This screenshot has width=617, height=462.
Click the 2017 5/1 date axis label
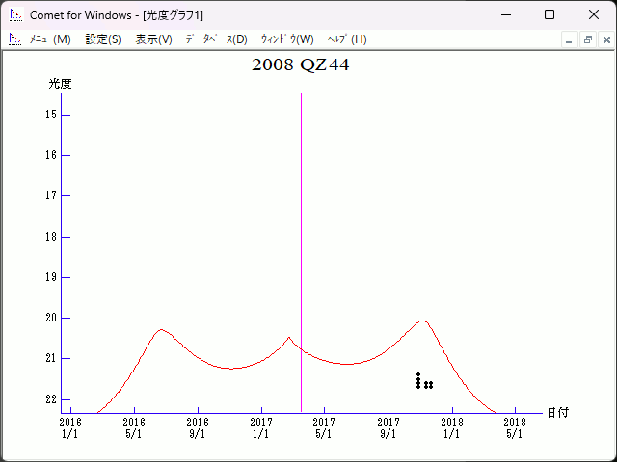click(x=324, y=427)
